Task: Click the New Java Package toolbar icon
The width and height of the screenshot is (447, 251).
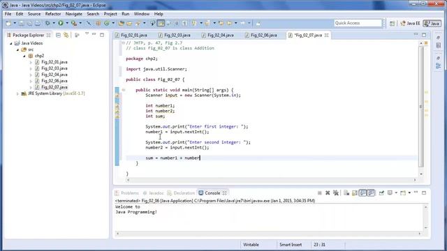Action: click(x=98, y=23)
